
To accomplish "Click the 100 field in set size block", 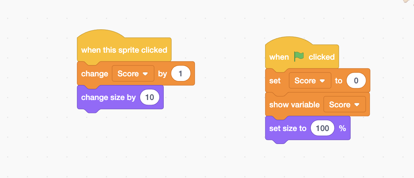I will coord(322,128).
